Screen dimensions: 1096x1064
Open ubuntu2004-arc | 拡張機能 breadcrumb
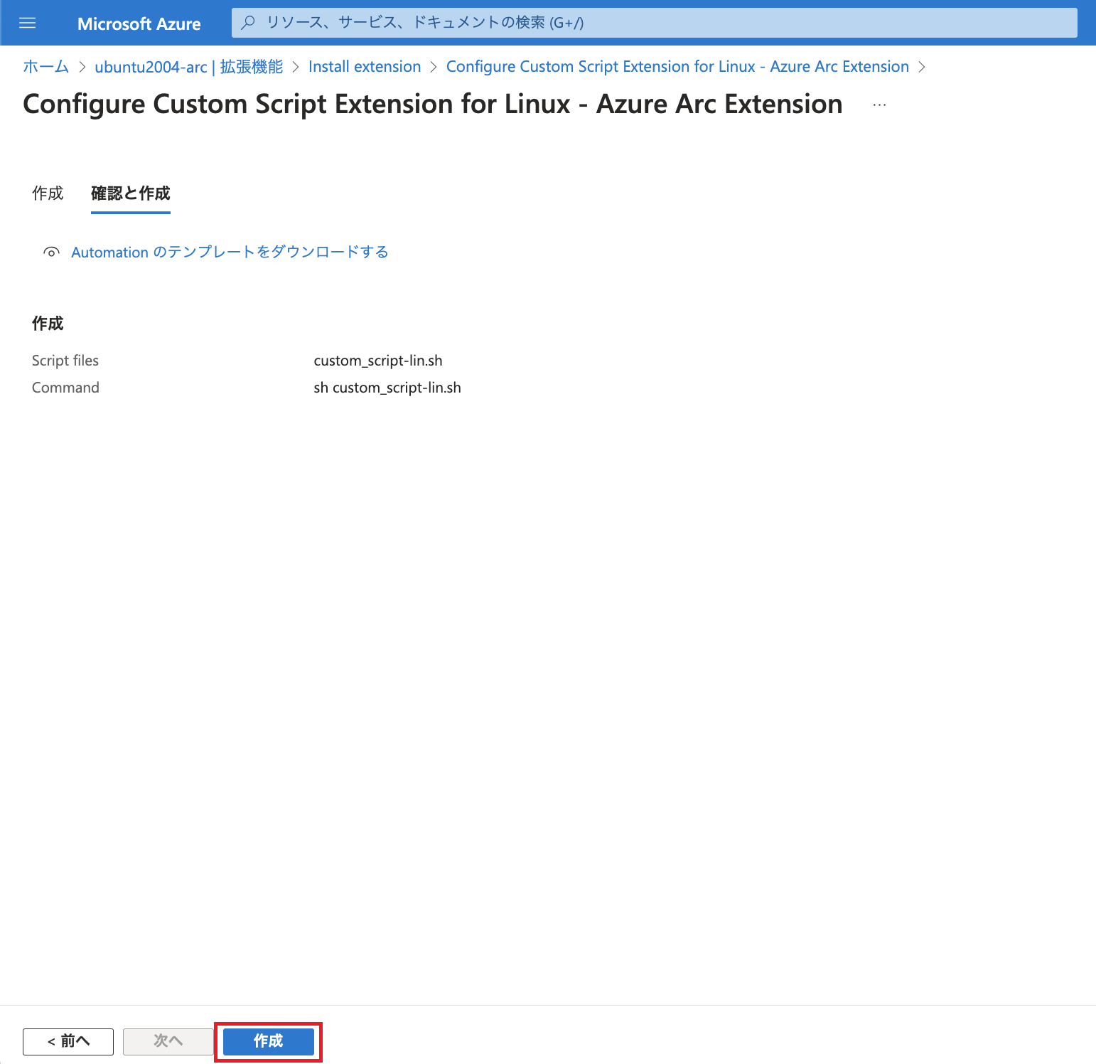point(189,67)
